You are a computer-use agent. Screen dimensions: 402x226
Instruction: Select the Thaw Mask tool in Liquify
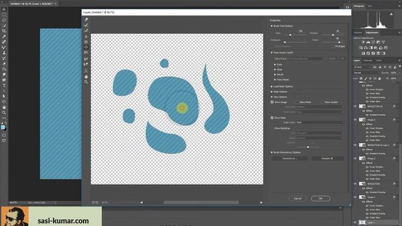(x=86, y=64)
